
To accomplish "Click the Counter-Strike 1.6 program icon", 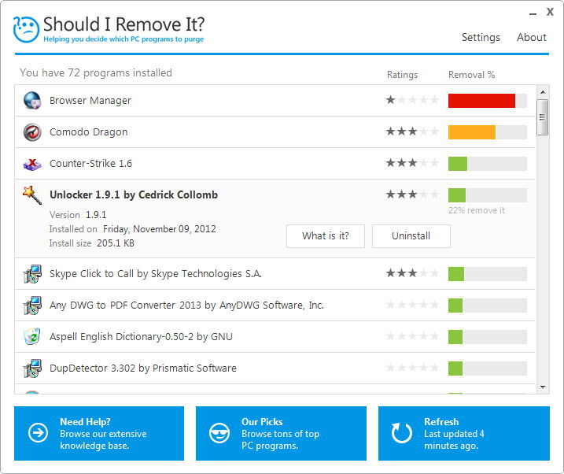I will tap(32, 164).
